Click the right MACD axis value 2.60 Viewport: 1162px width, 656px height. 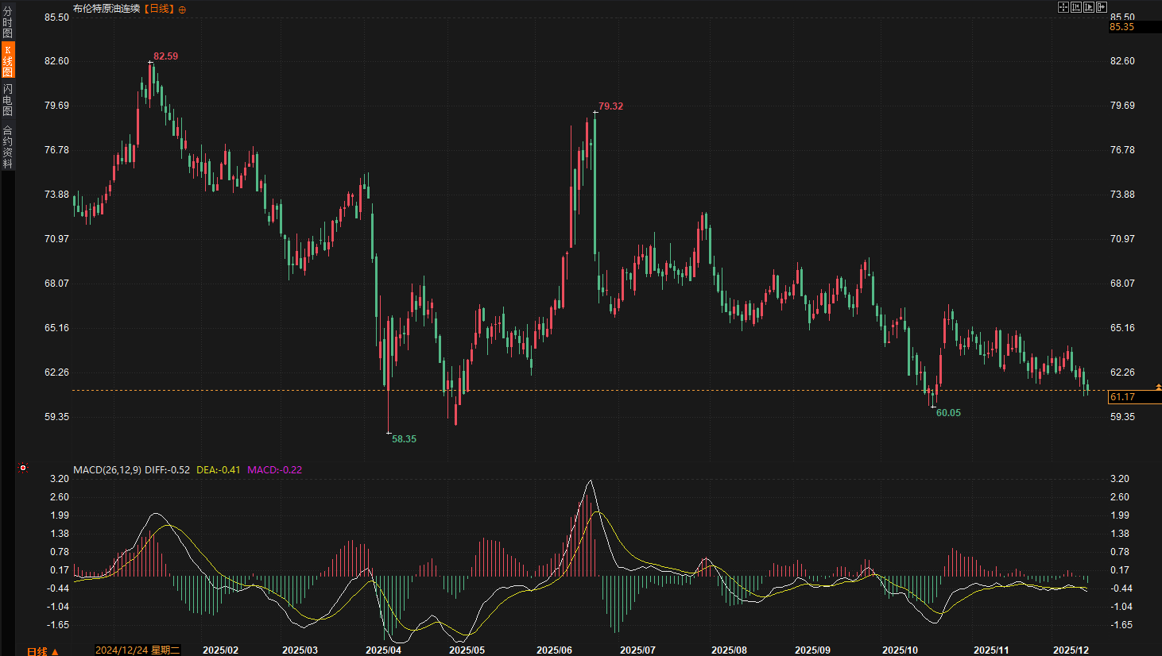pyautogui.click(x=1120, y=497)
